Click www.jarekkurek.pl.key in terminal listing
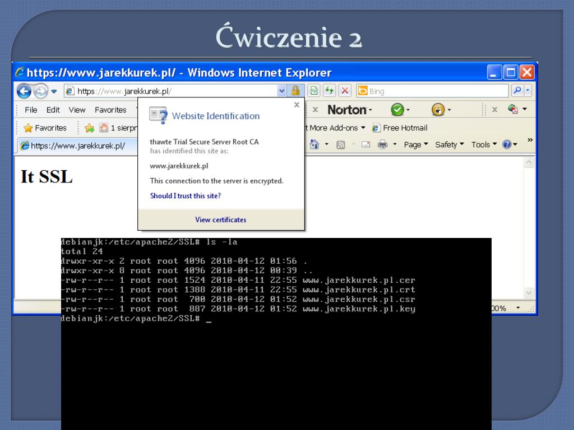574x430 pixels. [x=359, y=309]
